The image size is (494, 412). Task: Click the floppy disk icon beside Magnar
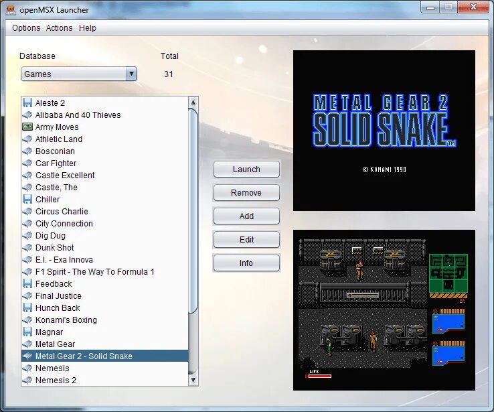[27, 332]
